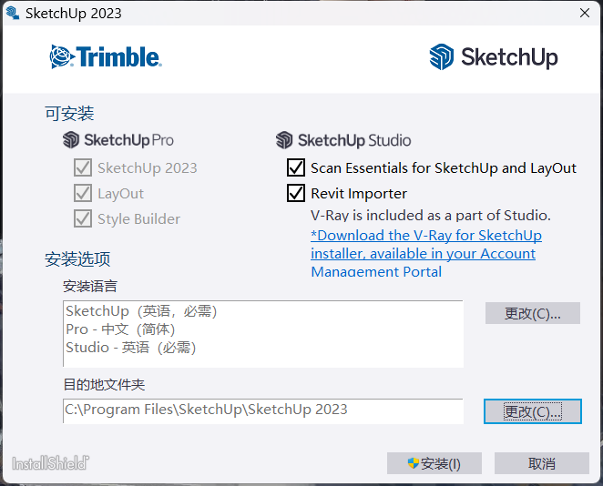Image resolution: width=603 pixels, height=486 pixels.
Task: Start installation with the 安装(I) button
Action: coord(434,463)
